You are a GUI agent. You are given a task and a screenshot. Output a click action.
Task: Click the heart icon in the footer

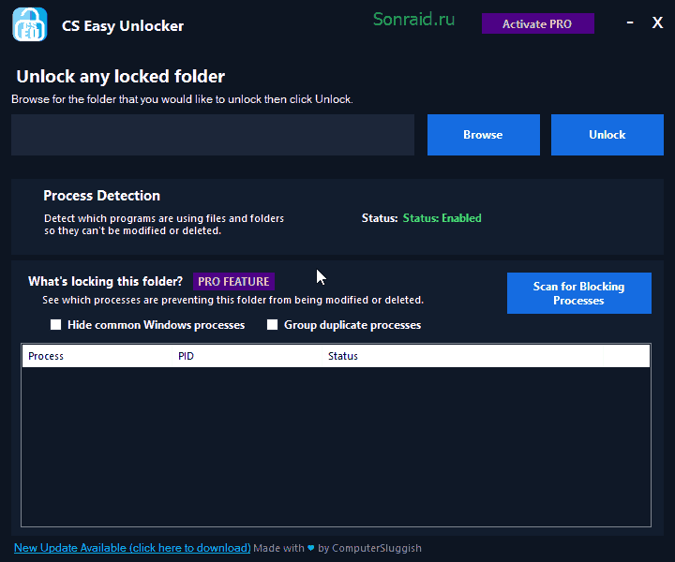(x=311, y=548)
